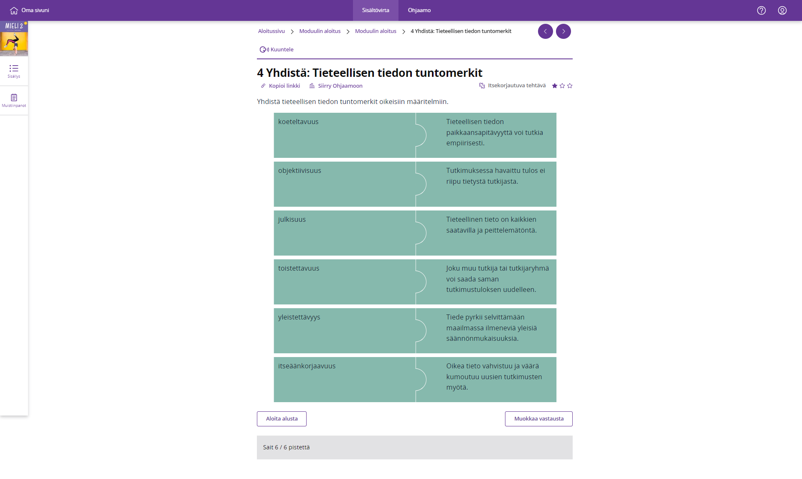Click the first filled star rating
This screenshot has height=479, width=802.
[554, 86]
